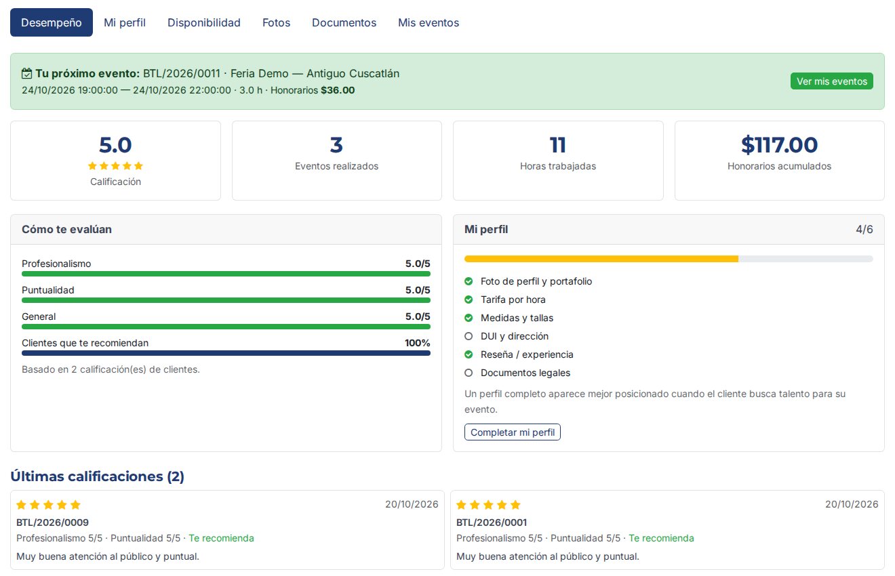Click the check icon beside Reseña / experiencia
Image resolution: width=895 pixels, height=576 pixels.
469,354
